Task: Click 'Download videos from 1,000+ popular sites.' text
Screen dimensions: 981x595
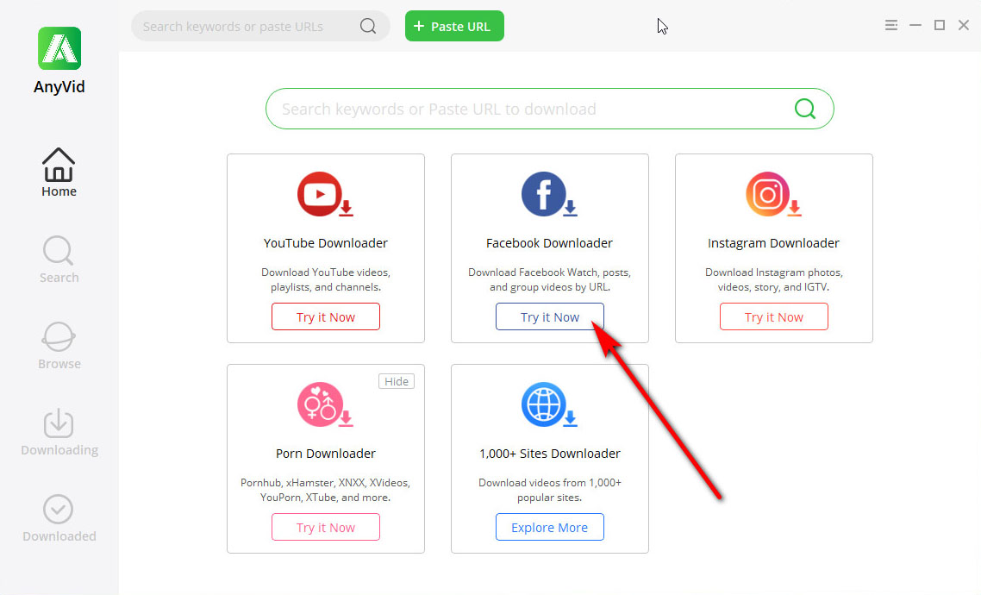Action: coord(549,490)
